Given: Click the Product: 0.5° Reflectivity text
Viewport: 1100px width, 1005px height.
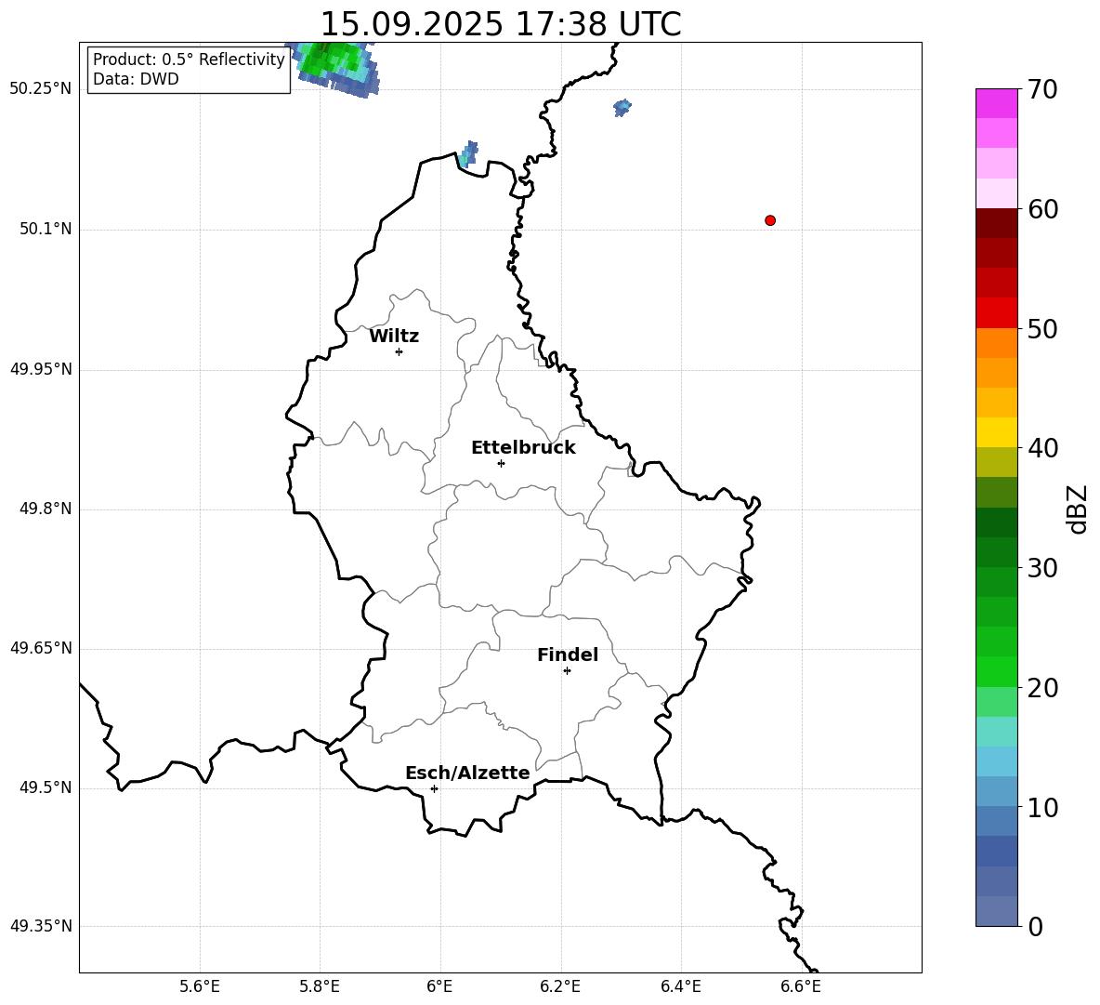Looking at the screenshot, I should point(189,60).
